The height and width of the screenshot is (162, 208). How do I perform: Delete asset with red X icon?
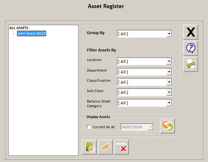click(x=122, y=147)
